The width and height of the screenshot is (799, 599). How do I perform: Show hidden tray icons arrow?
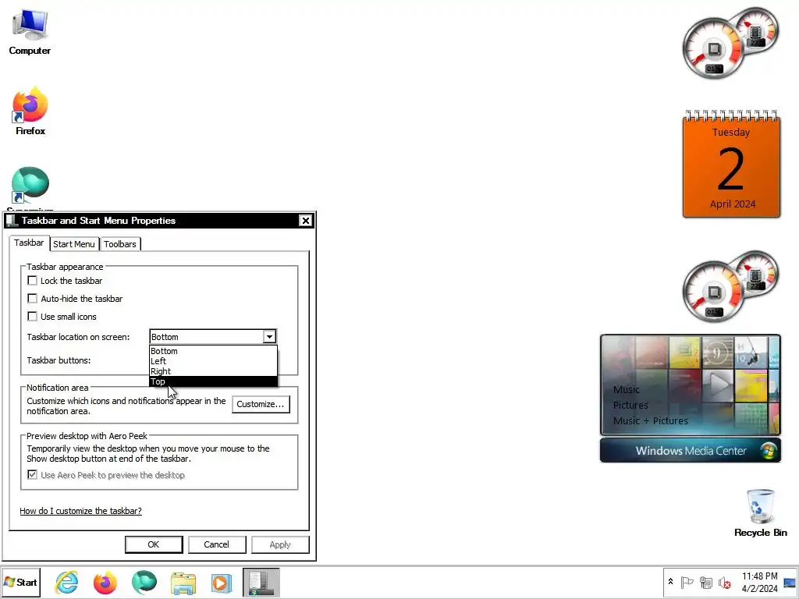tap(670, 582)
